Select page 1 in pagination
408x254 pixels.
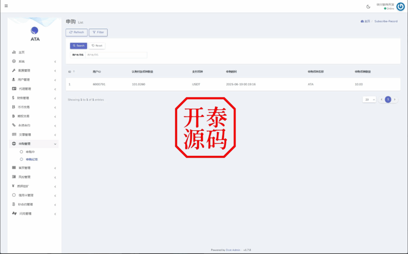[x=388, y=100]
